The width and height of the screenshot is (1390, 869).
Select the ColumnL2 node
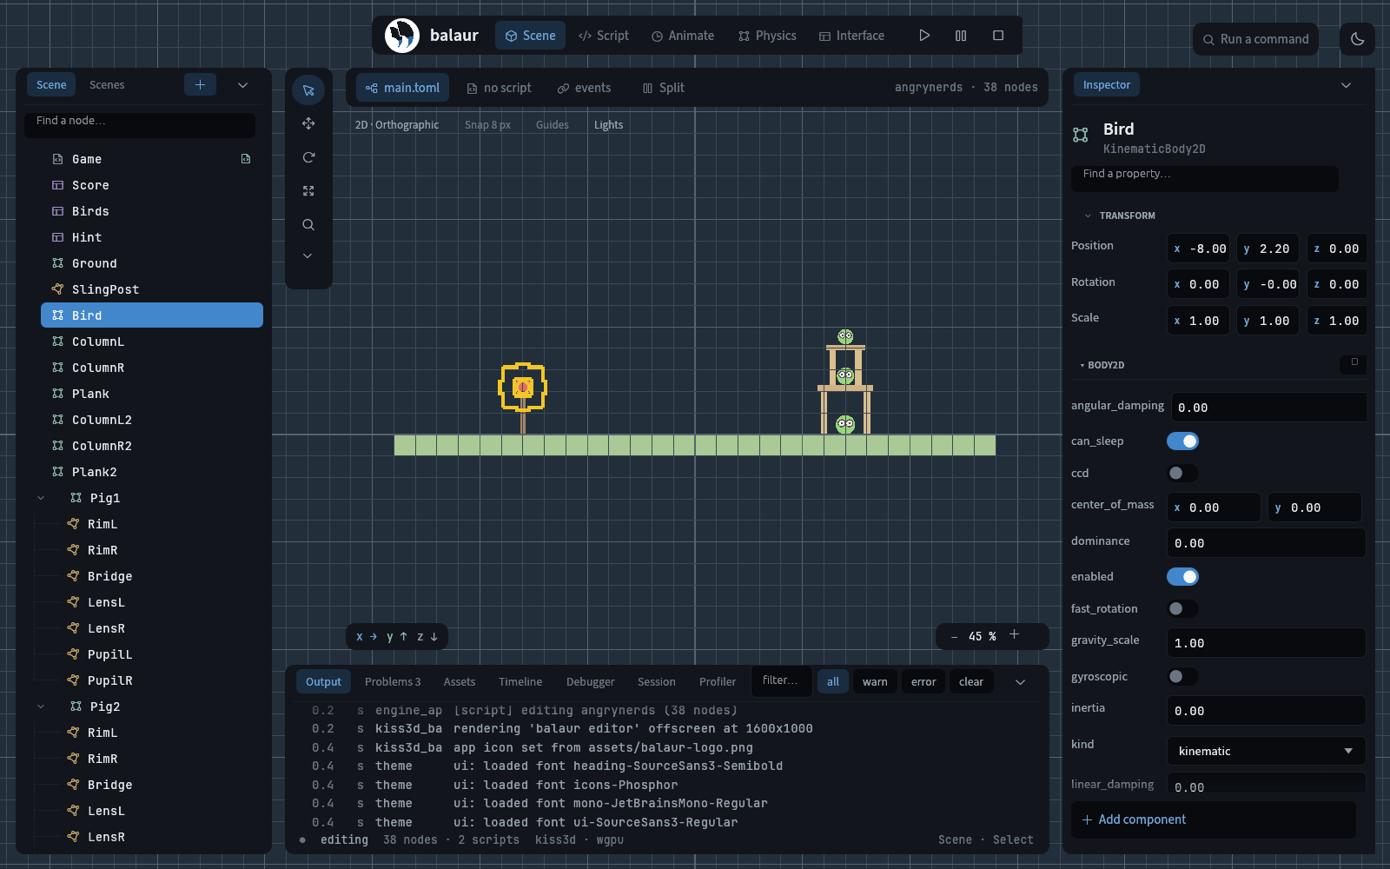click(152, 420)
